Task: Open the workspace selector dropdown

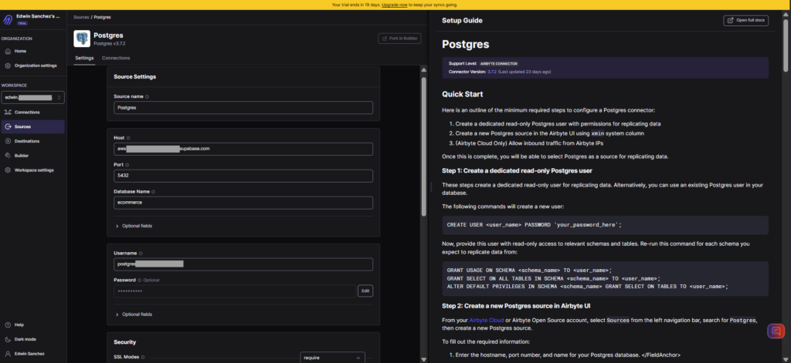Action: [x=32, y=97]
